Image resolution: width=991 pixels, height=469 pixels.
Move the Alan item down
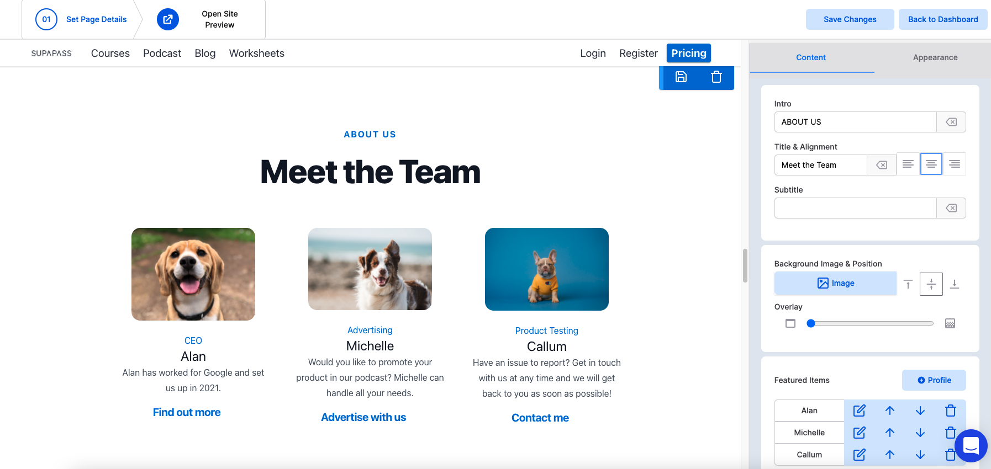pos(920,411)
